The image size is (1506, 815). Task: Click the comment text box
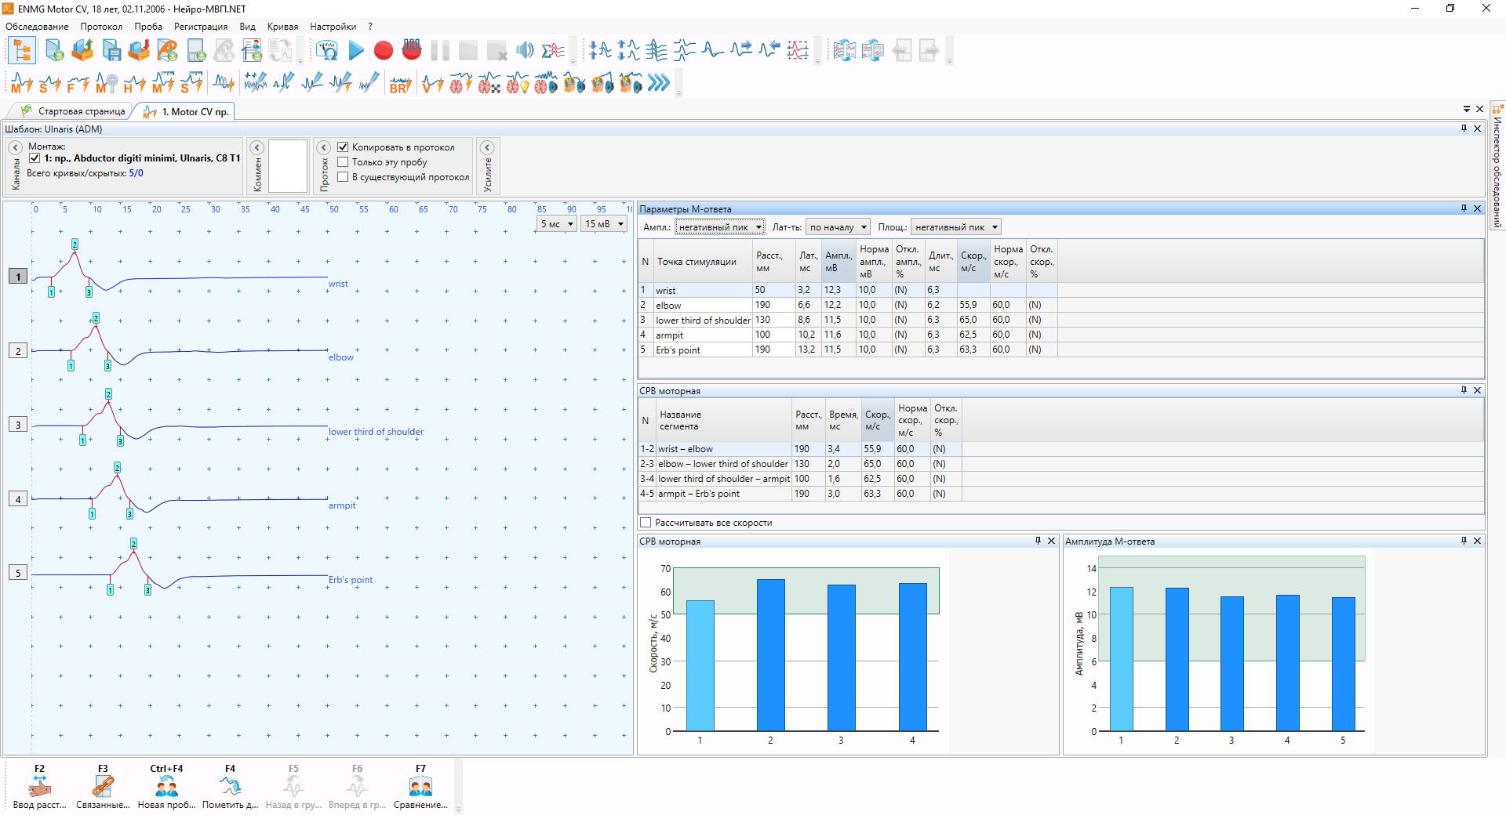click(x=288, y=166)
